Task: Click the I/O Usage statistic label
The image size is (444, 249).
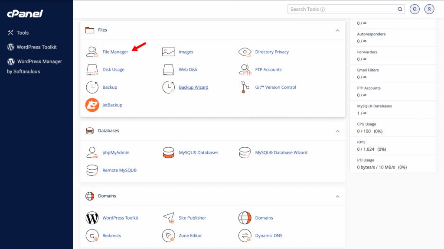Action: click(x=366, y=160)
